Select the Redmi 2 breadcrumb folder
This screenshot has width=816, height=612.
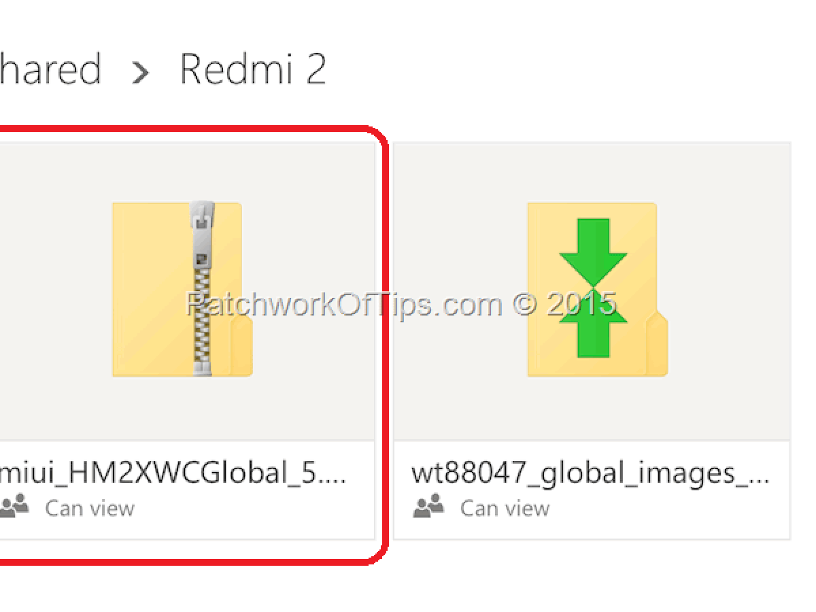click(x=253, y=69)
